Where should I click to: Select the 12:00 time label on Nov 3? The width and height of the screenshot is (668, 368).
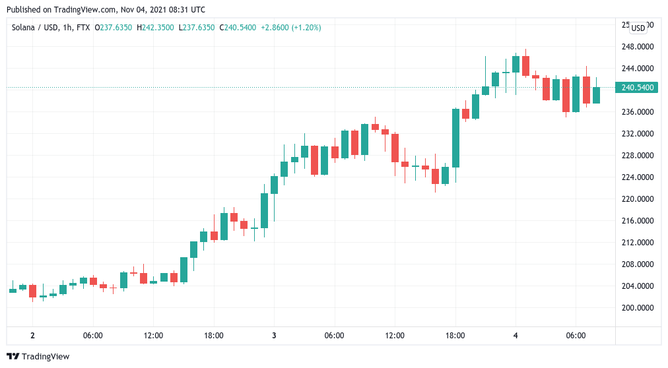click(395, 336)
